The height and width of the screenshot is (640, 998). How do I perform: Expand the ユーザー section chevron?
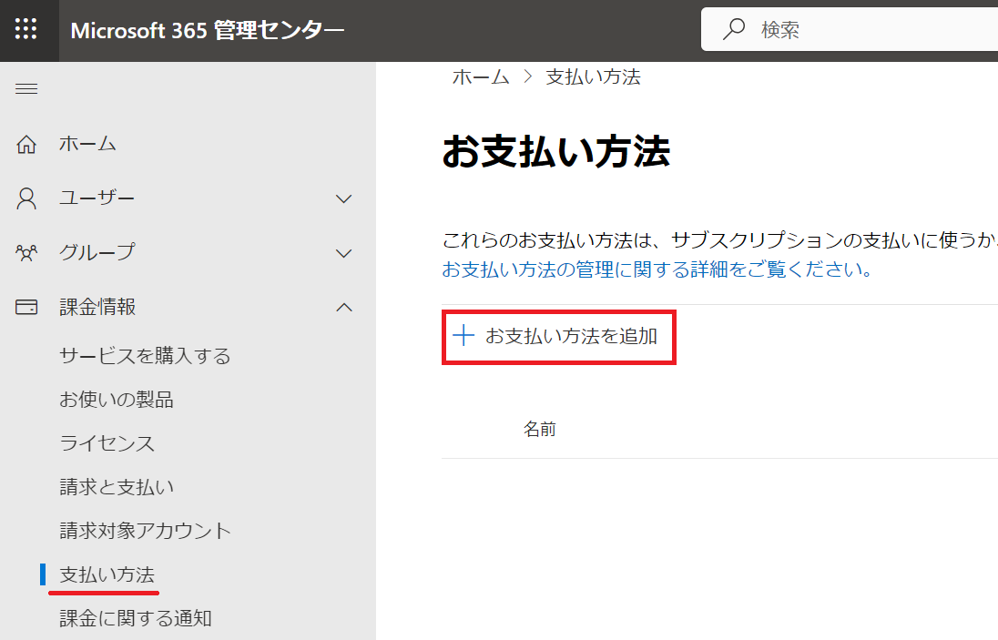point(343,199)
